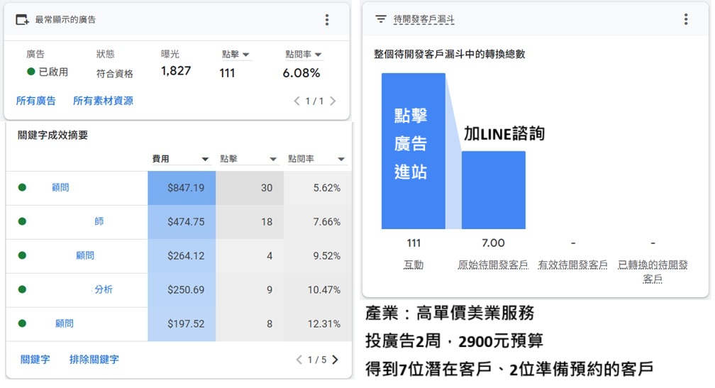715x388 pixels.
Task: Open the 點擊 dropdown in ads card
Action: click(246, 55)
